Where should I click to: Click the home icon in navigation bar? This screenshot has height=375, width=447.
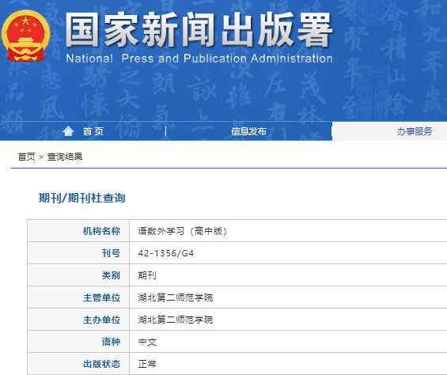pos(68,131)
